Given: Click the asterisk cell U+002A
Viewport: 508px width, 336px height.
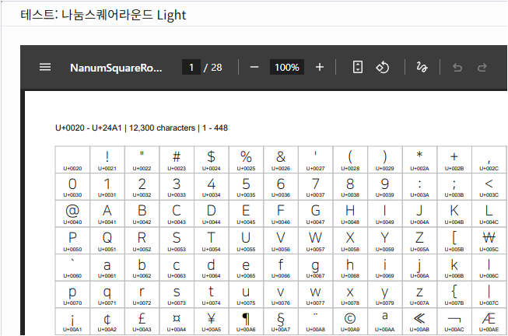Looking at the screenshot, I should [x=419, y=159].
